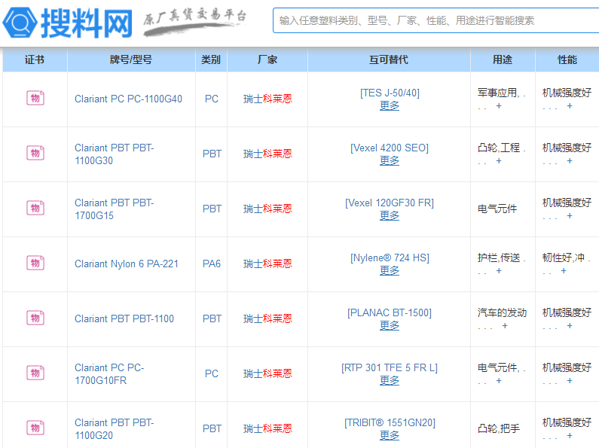Click the plastic search input field
Viewport: 599px width, 448px height.
[435, 20]
